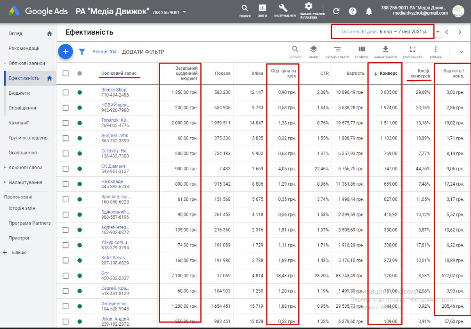Open the search (Пошук) tool
The width and height of the screenshot is (471, 329).
coord(245,8)
